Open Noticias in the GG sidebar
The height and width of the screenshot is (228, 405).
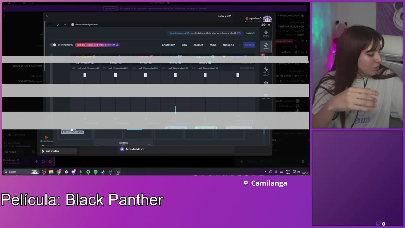(266, 97)
